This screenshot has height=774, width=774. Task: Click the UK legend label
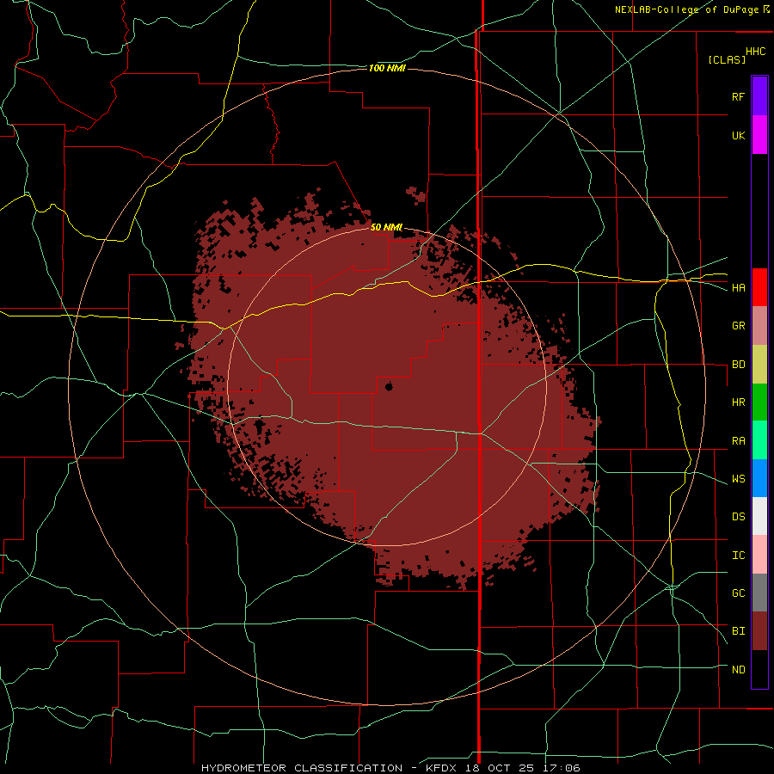(738, 135)
